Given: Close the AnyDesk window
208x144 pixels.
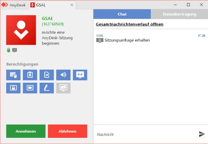Looking at the screenshot, I should 201,5.
